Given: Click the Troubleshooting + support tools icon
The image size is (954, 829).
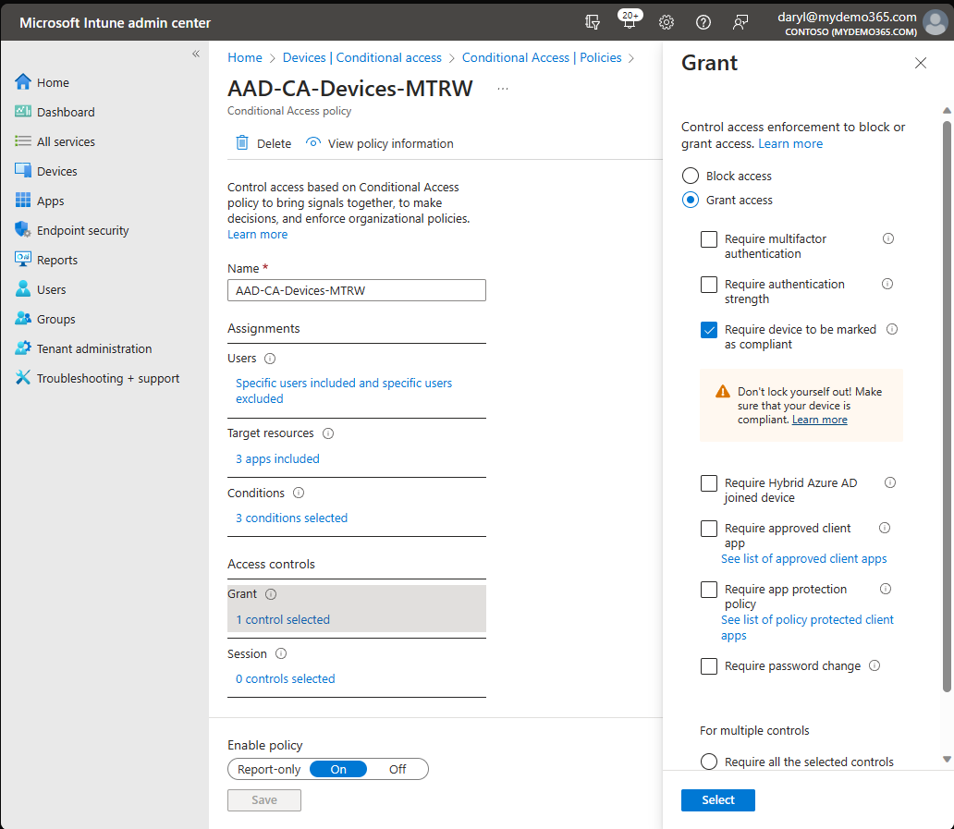Looking at the screenshot, I should point(23,378).
